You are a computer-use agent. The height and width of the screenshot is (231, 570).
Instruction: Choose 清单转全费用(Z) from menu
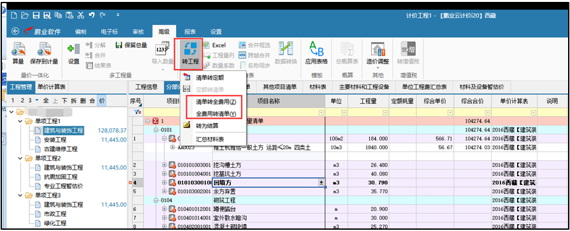[216, 102]
